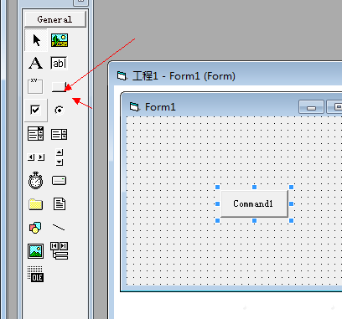
Task: Click the top-left sizing handle of Command1
Action: coord(218,187)
